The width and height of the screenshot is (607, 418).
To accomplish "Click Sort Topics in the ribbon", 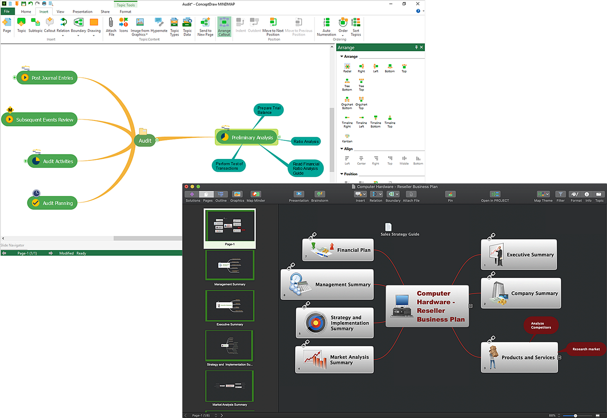I will click(x=356, y=27).
